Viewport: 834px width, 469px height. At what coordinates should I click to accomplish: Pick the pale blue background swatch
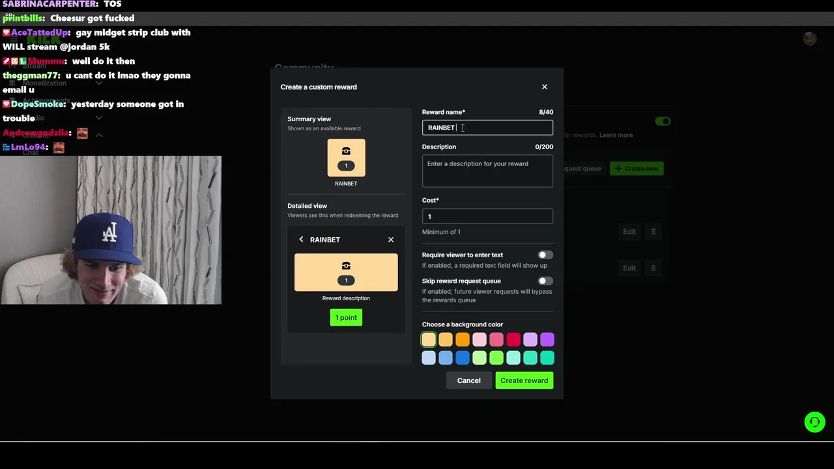tap(429, 358)
